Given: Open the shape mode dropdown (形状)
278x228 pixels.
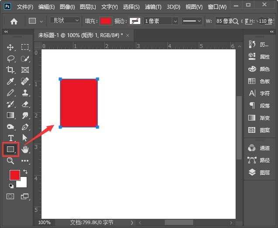Looking at the screenshot, I should 65,21.
